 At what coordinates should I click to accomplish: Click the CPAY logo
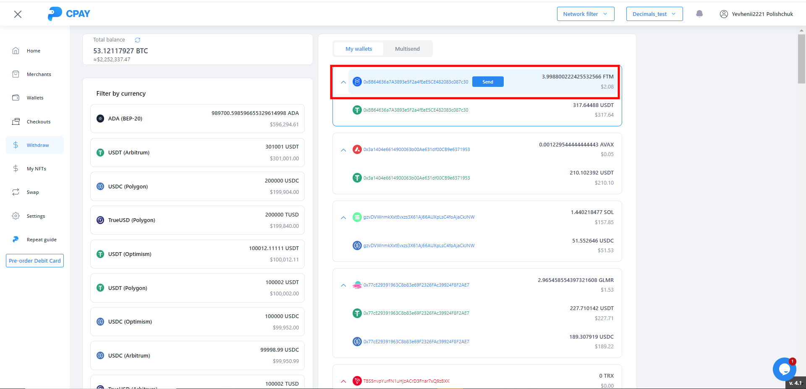pos(69,14)
